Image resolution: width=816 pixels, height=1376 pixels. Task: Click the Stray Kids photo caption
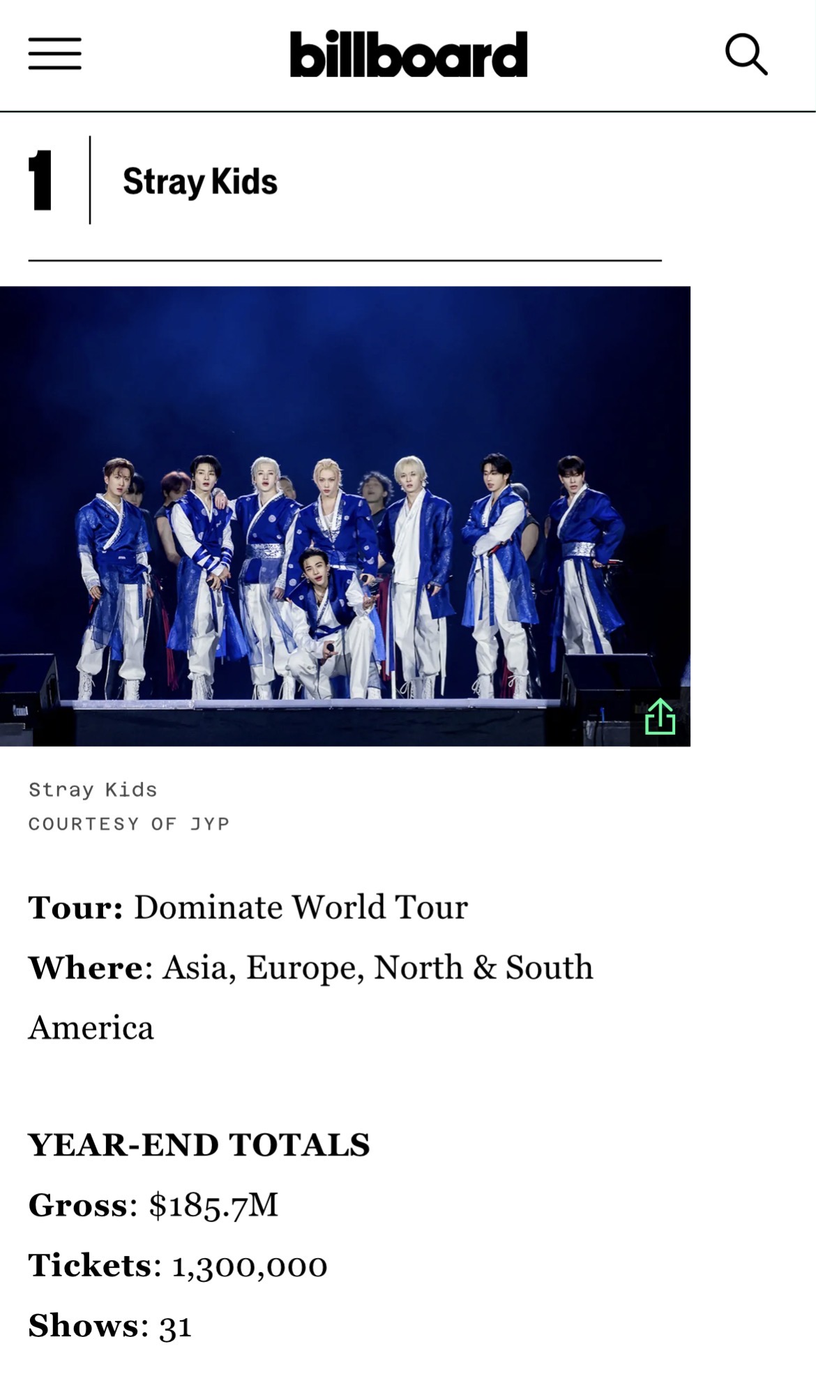coord(93,790)
